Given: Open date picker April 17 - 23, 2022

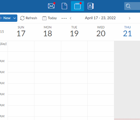Looking at the screenshot, I should [100, 18].
